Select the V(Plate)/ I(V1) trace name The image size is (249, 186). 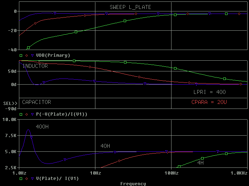coord(57,178)
